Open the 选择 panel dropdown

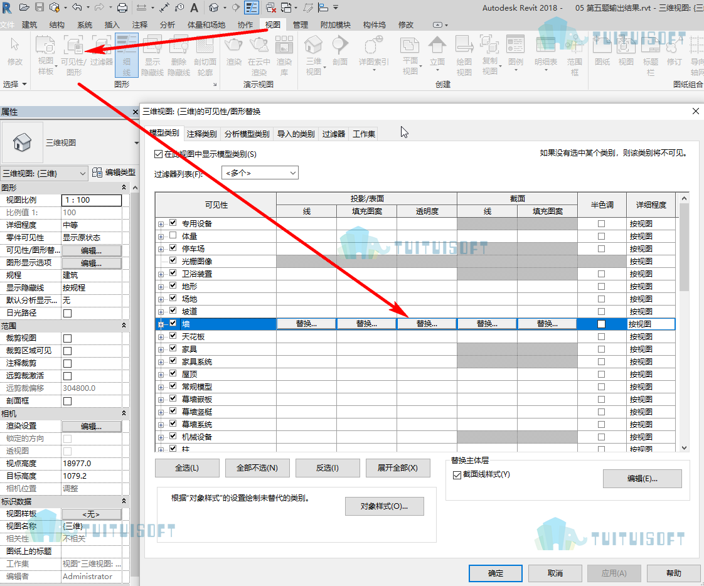tap(15, 84)
